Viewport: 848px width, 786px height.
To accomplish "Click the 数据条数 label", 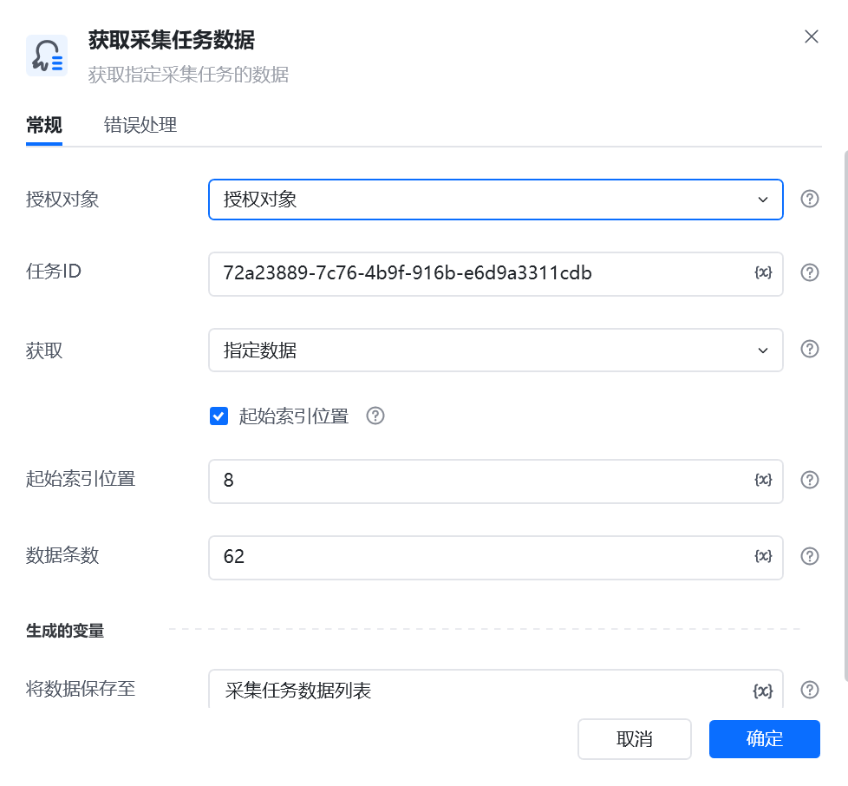I will click(x=62, y=555).
